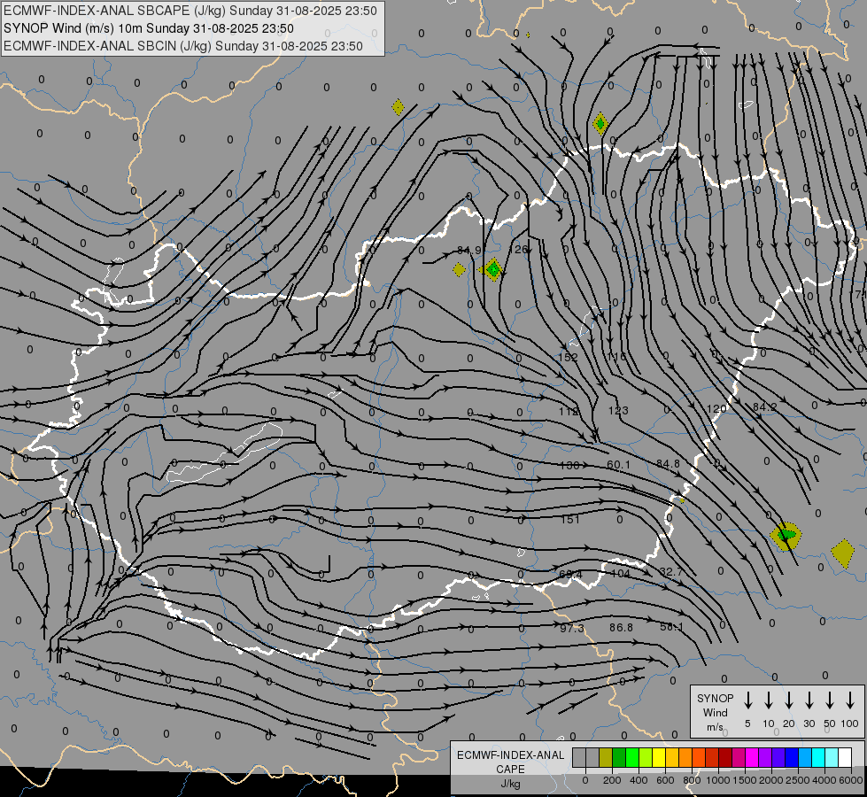Pick the wind legend arrow above 100
This screenshot has height=797, width=867.
pos(850,700)
